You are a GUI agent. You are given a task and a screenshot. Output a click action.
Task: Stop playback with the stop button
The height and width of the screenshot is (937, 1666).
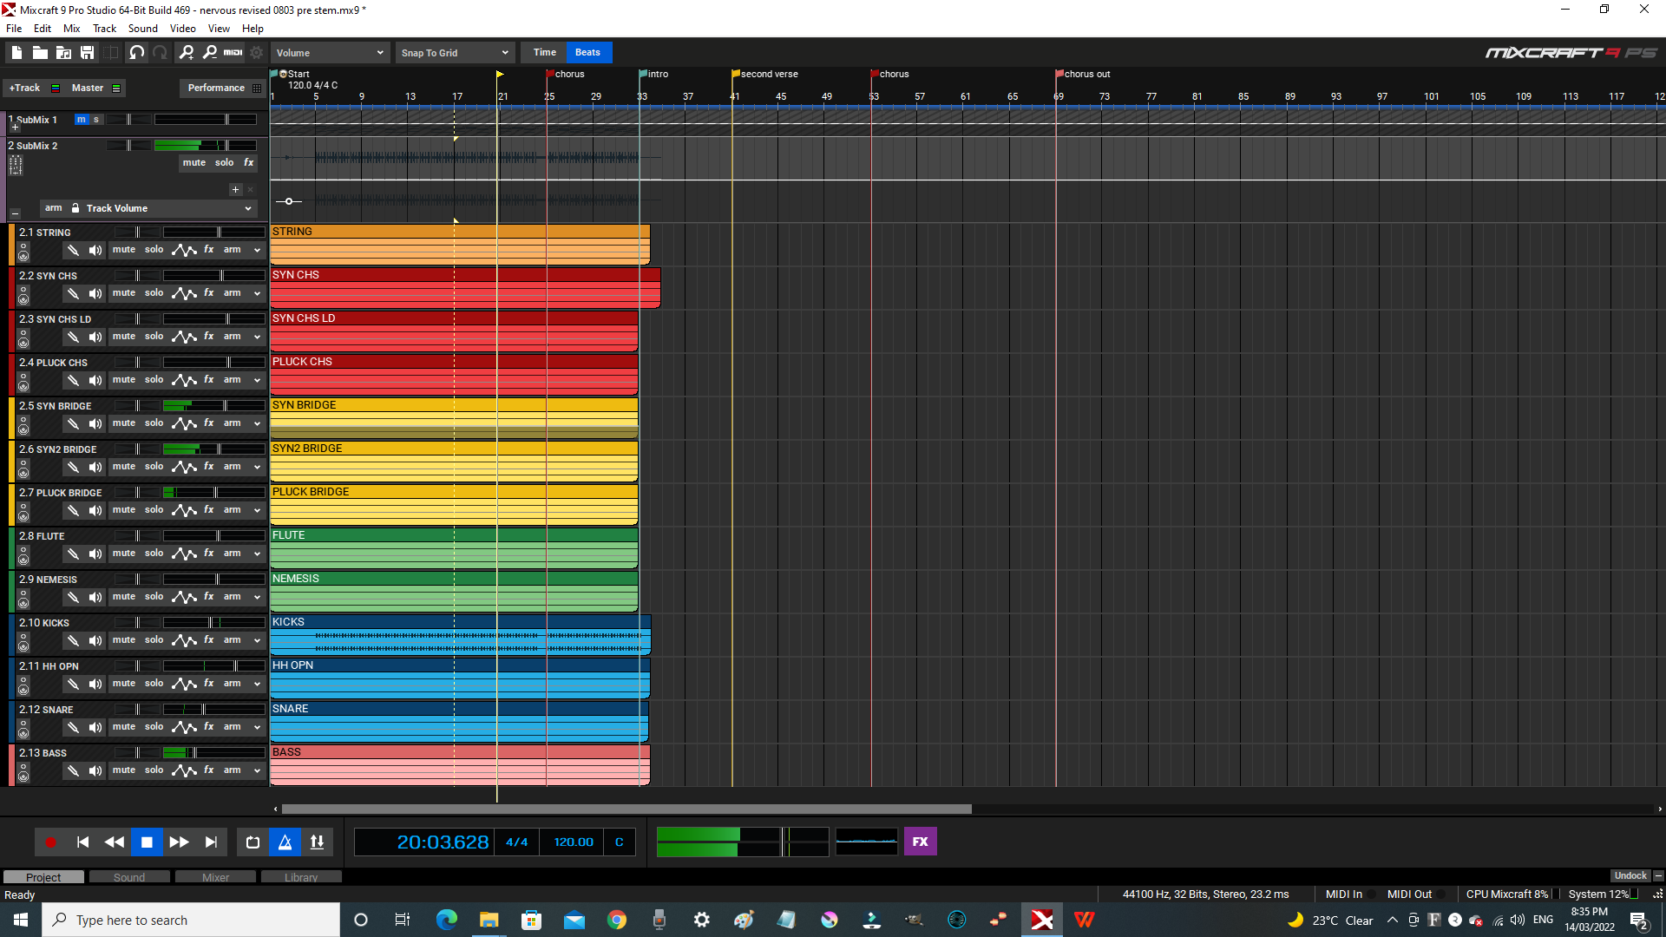point(147,842)
